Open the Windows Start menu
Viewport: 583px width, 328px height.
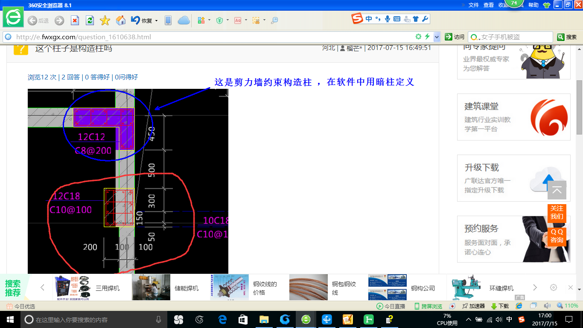click(9, 319)
